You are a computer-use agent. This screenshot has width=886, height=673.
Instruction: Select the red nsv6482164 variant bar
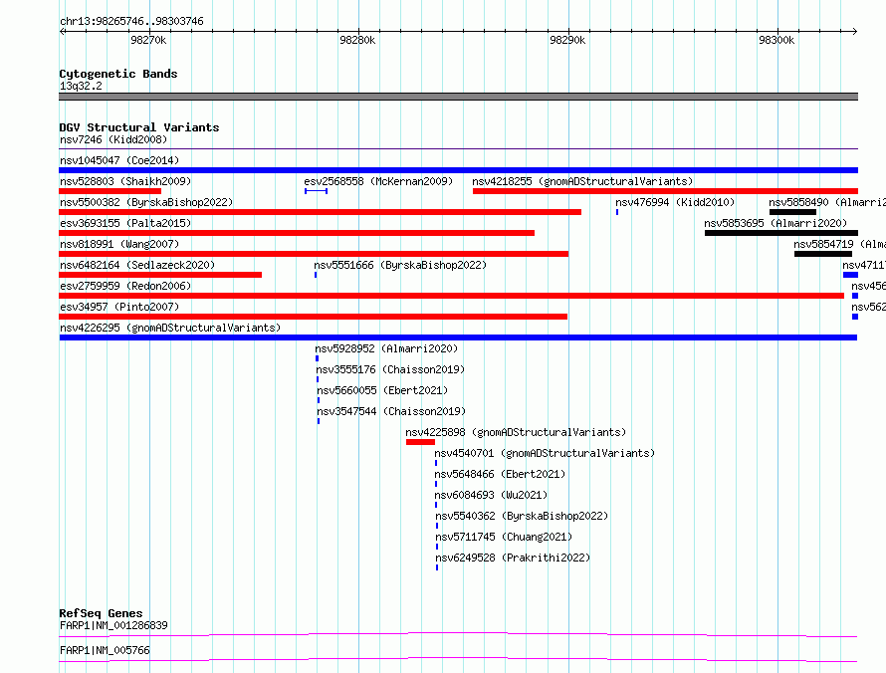(160, 275)
